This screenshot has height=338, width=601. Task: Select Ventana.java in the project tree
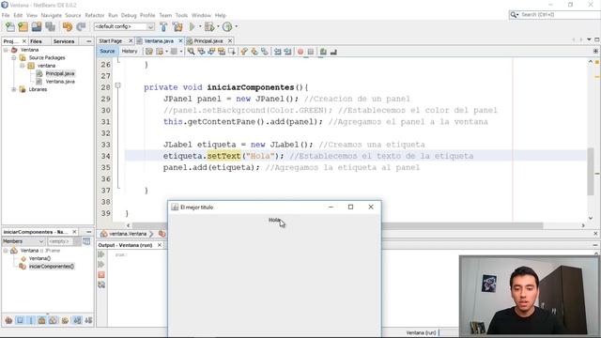[60, 82]
